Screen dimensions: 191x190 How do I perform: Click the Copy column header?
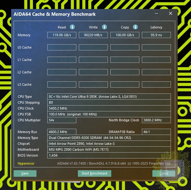coord(125,27)
